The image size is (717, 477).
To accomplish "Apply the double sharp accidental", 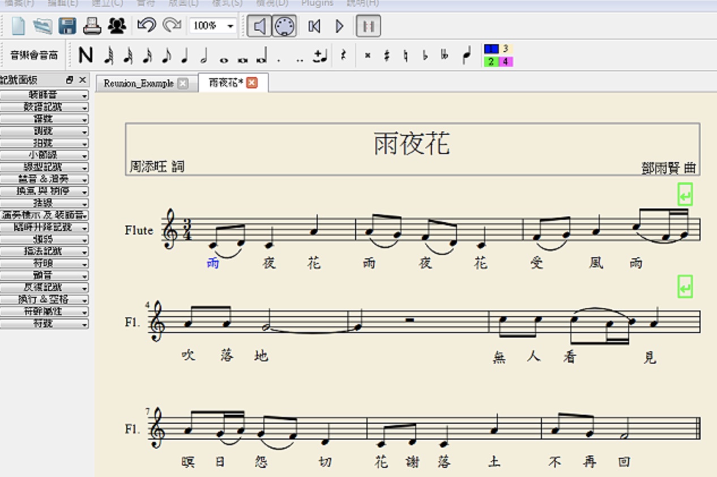I will tap(368, 56).
